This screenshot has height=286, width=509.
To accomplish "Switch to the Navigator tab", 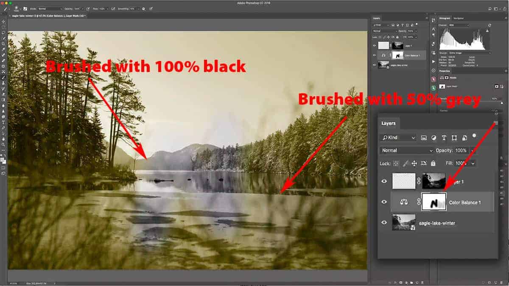I will 459,18.
